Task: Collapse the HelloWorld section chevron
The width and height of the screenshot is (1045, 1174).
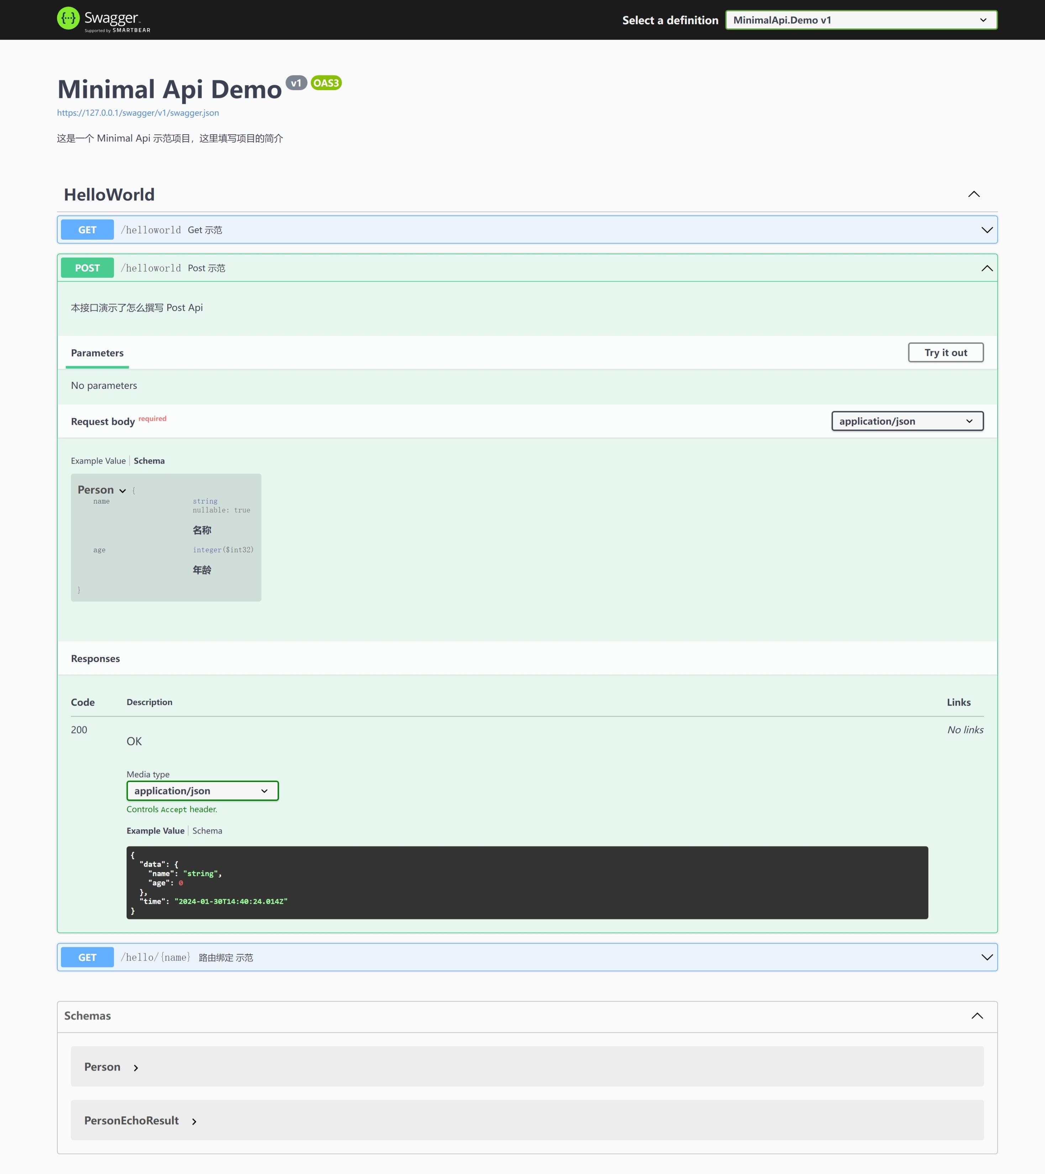Action: tap(974, 194)
